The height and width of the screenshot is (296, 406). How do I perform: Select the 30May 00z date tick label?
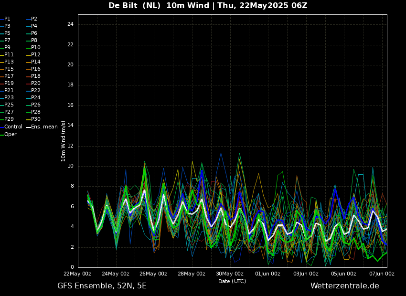[230, 274]
